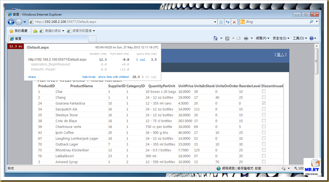Click product name Aniseed Syrup
Viewport: 329px width, 182px height.
67,162
